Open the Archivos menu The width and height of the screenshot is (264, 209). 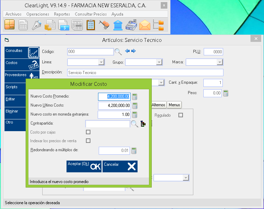pos(14,14)
